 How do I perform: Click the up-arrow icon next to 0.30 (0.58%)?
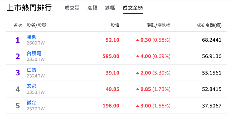(x=138, y=40)
